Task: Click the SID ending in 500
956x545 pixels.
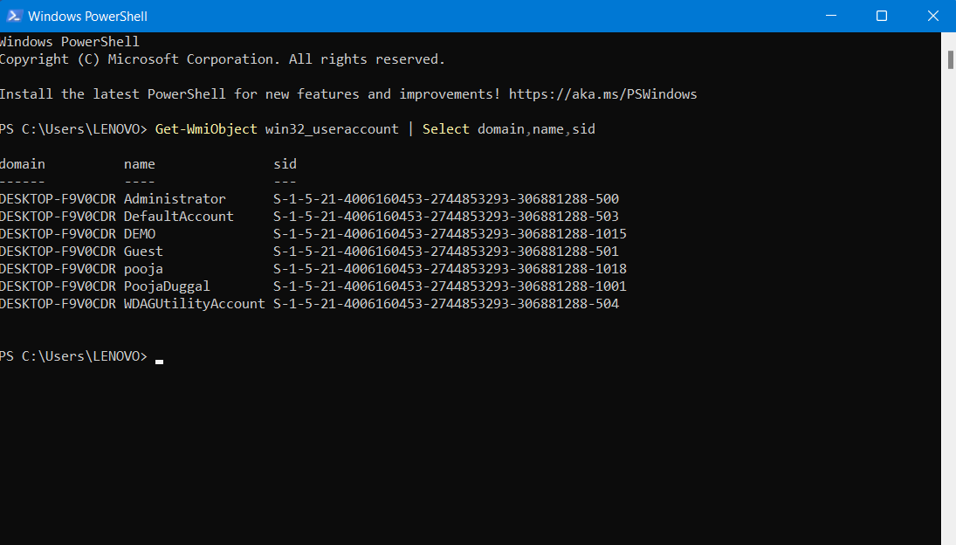Action: 445,199
